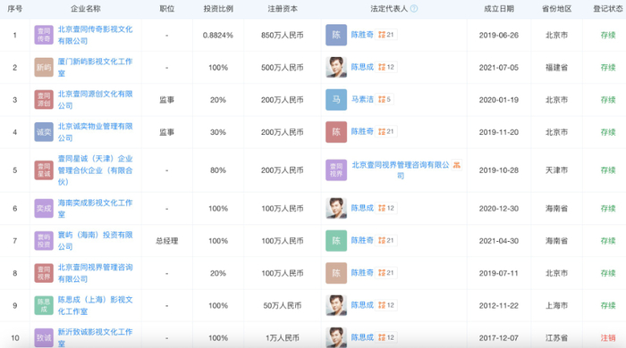Open the relations badge 12 in row 6
The height and width of the screenshot is (348, 626).
(386, 208)
